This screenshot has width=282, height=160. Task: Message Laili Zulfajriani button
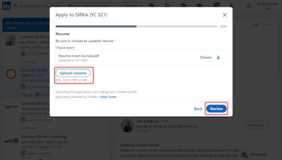point(257,125)
